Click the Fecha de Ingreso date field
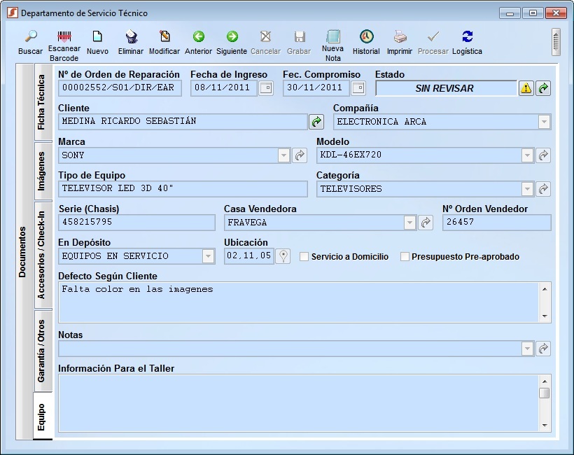The height and width of the screenshot is (455, 574). click(224, 88)
